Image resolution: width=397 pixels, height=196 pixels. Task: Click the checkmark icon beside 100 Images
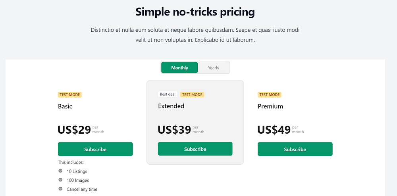pos(60,180)
